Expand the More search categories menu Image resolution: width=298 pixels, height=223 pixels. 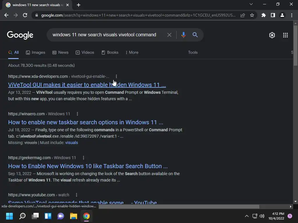(132, 53)
